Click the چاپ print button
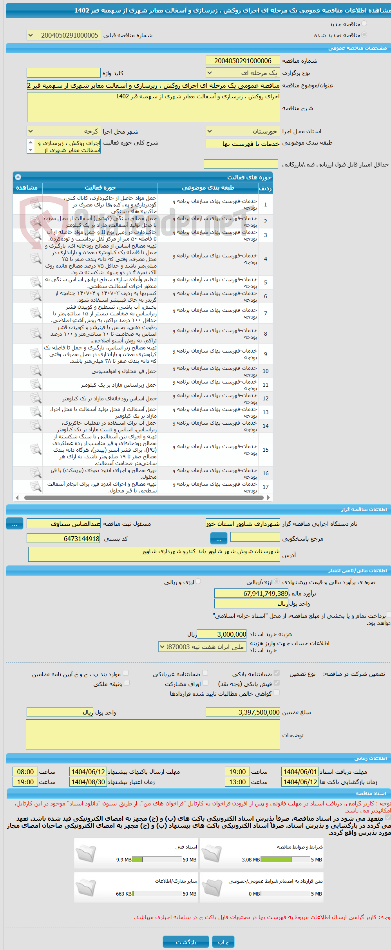The width and height of the screenshot is (391, 950). [x=223, y=942]
